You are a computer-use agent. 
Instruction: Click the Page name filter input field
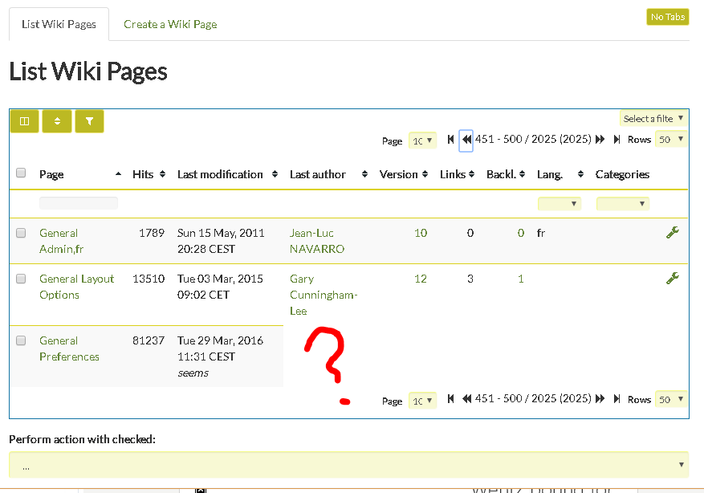[79, 203]
